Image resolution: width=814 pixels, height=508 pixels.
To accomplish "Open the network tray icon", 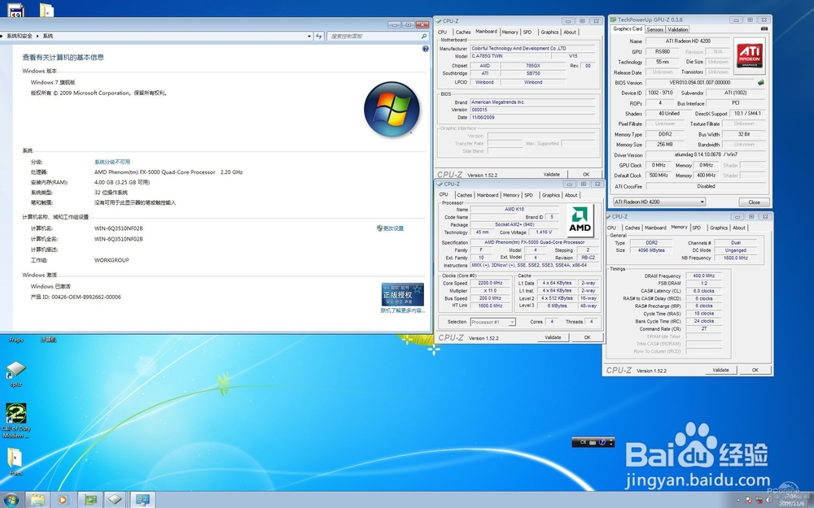I will point(759,500).
